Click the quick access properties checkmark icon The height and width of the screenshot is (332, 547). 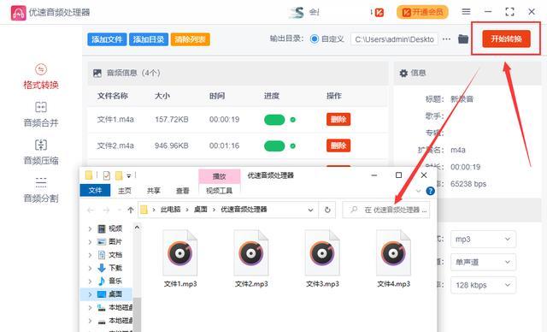click(x=106, y=175)
